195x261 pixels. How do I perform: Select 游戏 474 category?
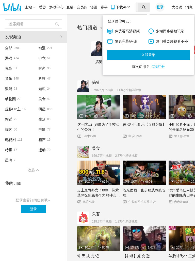(x=12, y=58)
